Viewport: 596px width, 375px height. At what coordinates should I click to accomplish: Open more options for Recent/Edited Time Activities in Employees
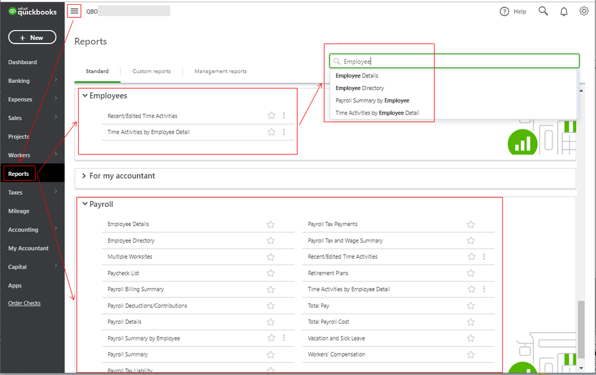[284, 116]
